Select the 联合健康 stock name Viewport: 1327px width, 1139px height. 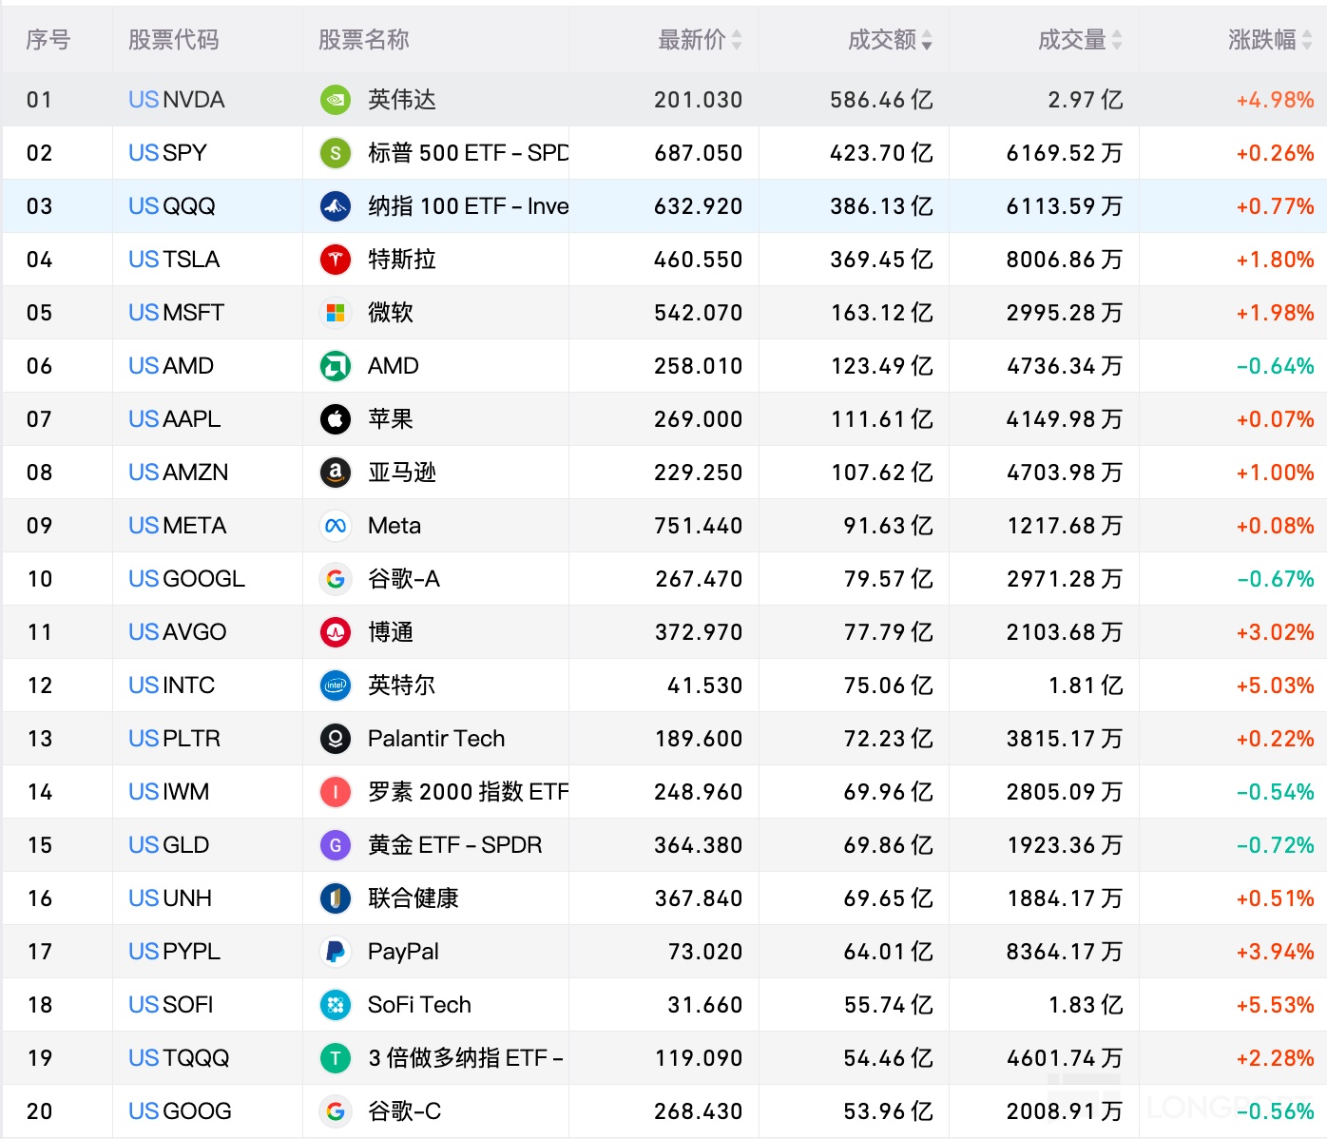coord(413,898)
